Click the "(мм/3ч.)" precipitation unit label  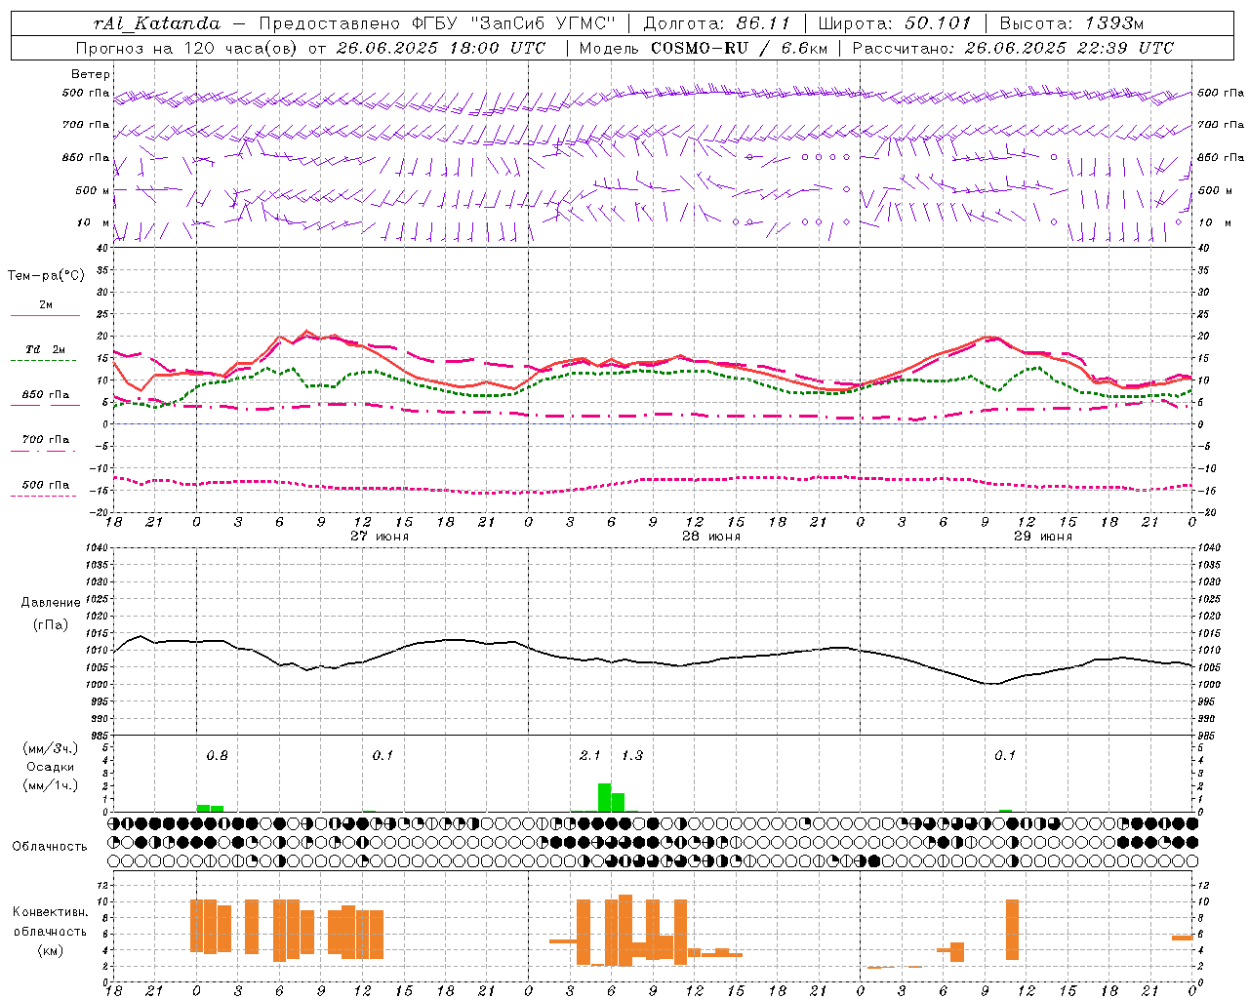51,748
